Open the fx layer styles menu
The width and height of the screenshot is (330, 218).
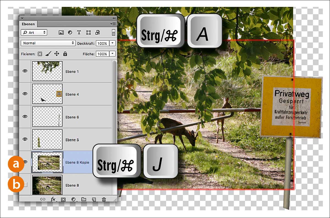pos(53,199)
